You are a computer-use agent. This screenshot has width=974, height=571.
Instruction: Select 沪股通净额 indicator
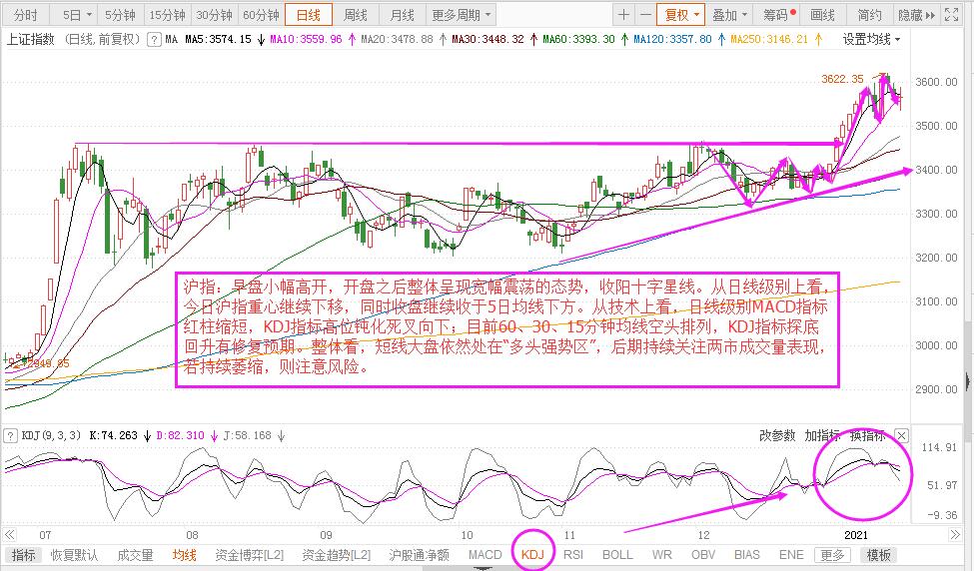coord(419,555)
